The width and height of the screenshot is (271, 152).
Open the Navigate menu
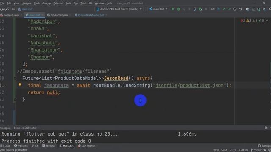pos(26,3)
